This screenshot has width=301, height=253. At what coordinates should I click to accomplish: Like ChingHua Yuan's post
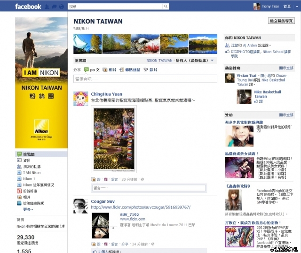[x=98, y=179]
